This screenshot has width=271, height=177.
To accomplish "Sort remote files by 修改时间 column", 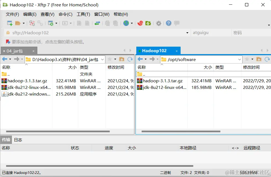I will (256, 67).
